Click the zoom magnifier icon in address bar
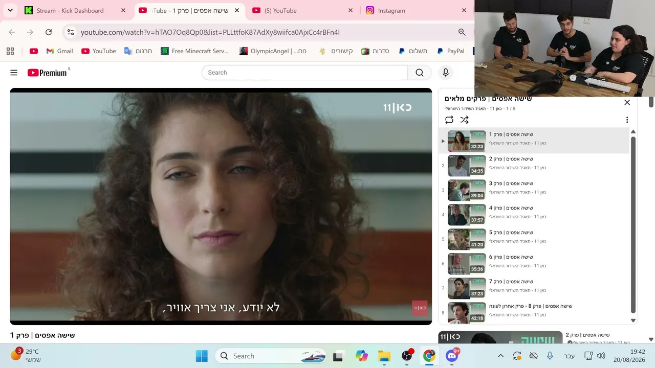Screen dimensions: 655x368 point(462,32)
